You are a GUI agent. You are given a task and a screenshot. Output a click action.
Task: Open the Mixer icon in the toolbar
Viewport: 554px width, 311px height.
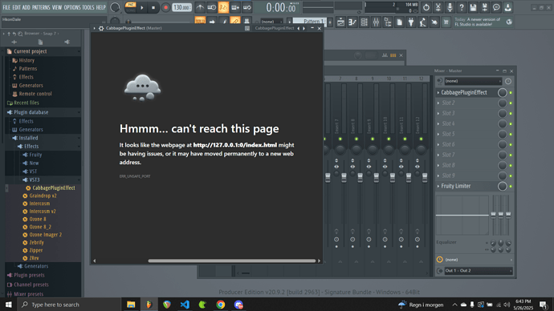[x=376, y=22]
